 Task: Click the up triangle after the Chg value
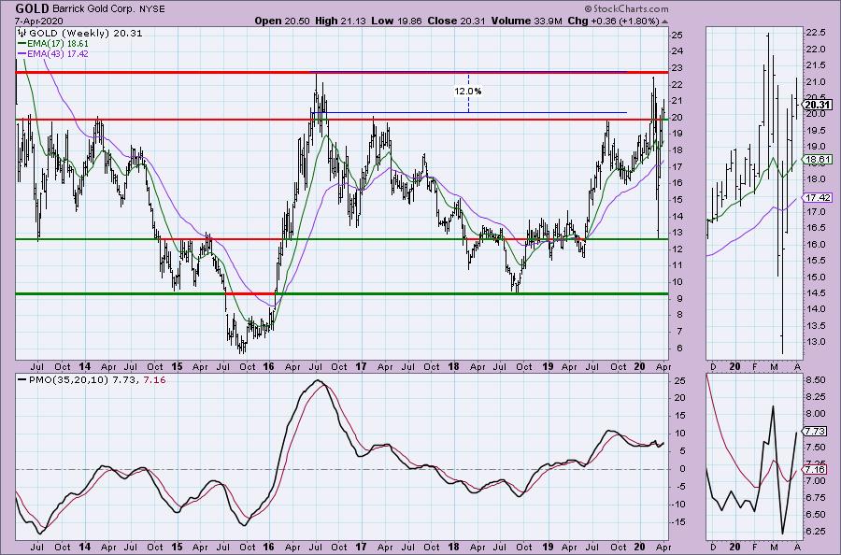click(x=665, y=21)
